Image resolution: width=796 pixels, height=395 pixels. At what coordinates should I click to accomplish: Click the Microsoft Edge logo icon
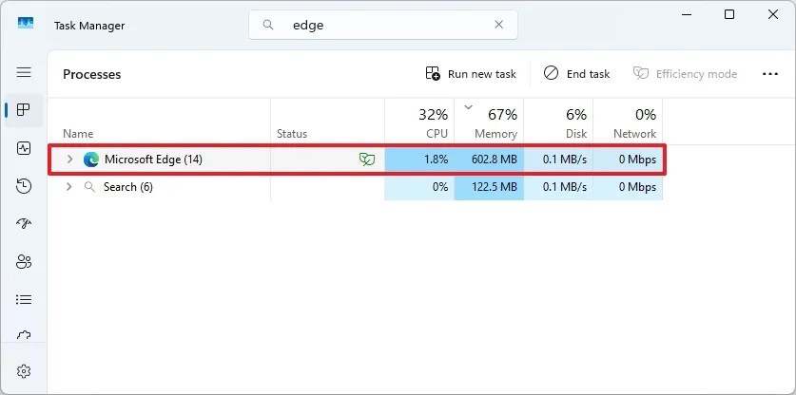pos(91,160)
